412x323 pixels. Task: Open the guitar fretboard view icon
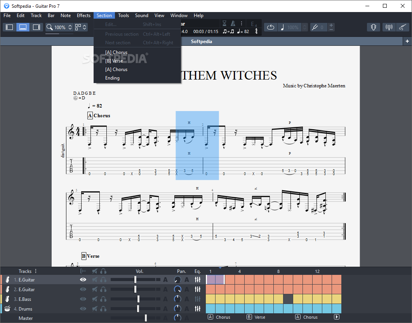tap(402, 27)
